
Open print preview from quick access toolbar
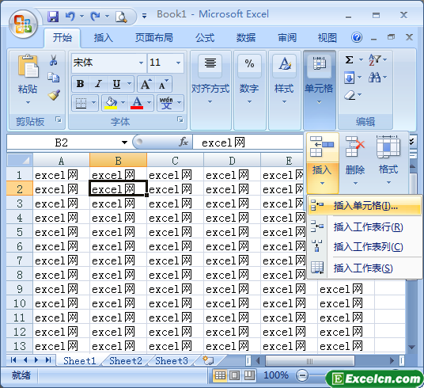(x=121, y=17)
